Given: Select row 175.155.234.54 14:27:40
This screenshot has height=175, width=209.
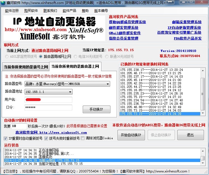Looking at the screenshot, I should (x=160, y=100).
